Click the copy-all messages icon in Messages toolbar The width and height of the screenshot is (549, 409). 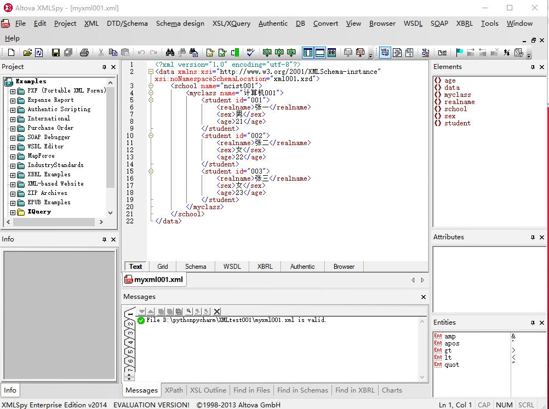(x=179, y=311)
